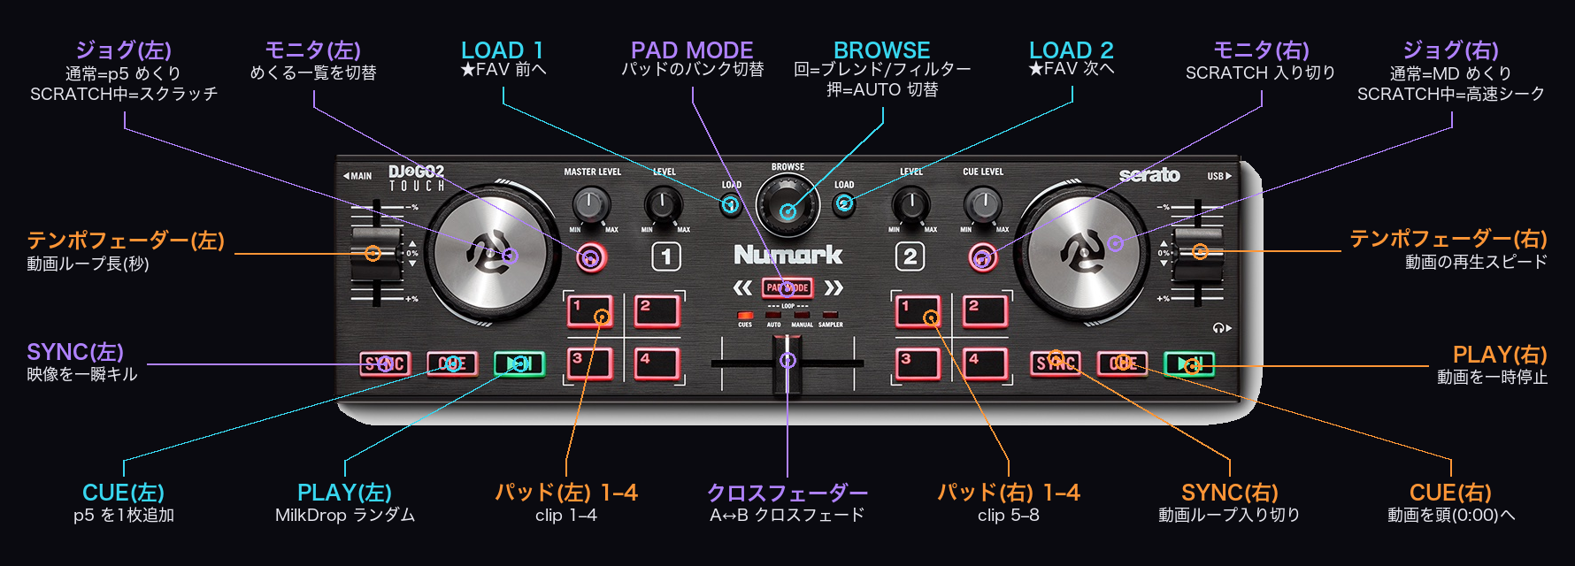This screenshot has width=1575, height=566.
Task: Click the USB port arrow label
Action: tap(1219, 176)
